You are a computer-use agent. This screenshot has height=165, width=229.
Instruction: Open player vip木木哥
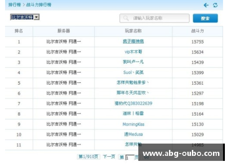coord(133,52)
